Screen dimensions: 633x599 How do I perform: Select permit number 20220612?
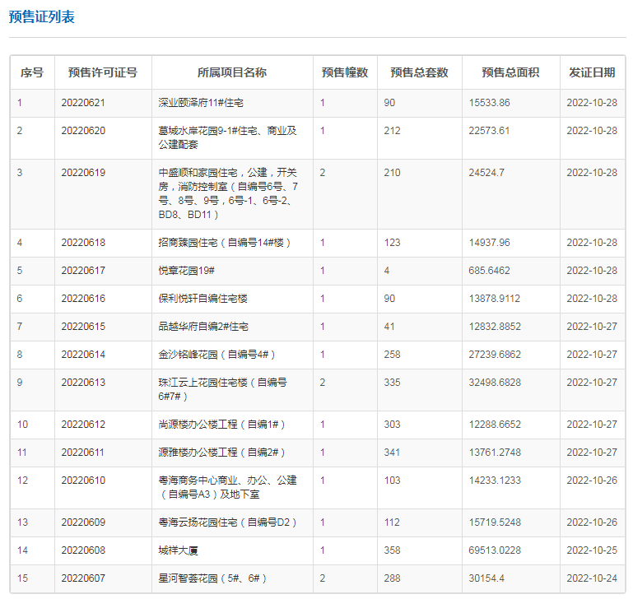point(83,425)
